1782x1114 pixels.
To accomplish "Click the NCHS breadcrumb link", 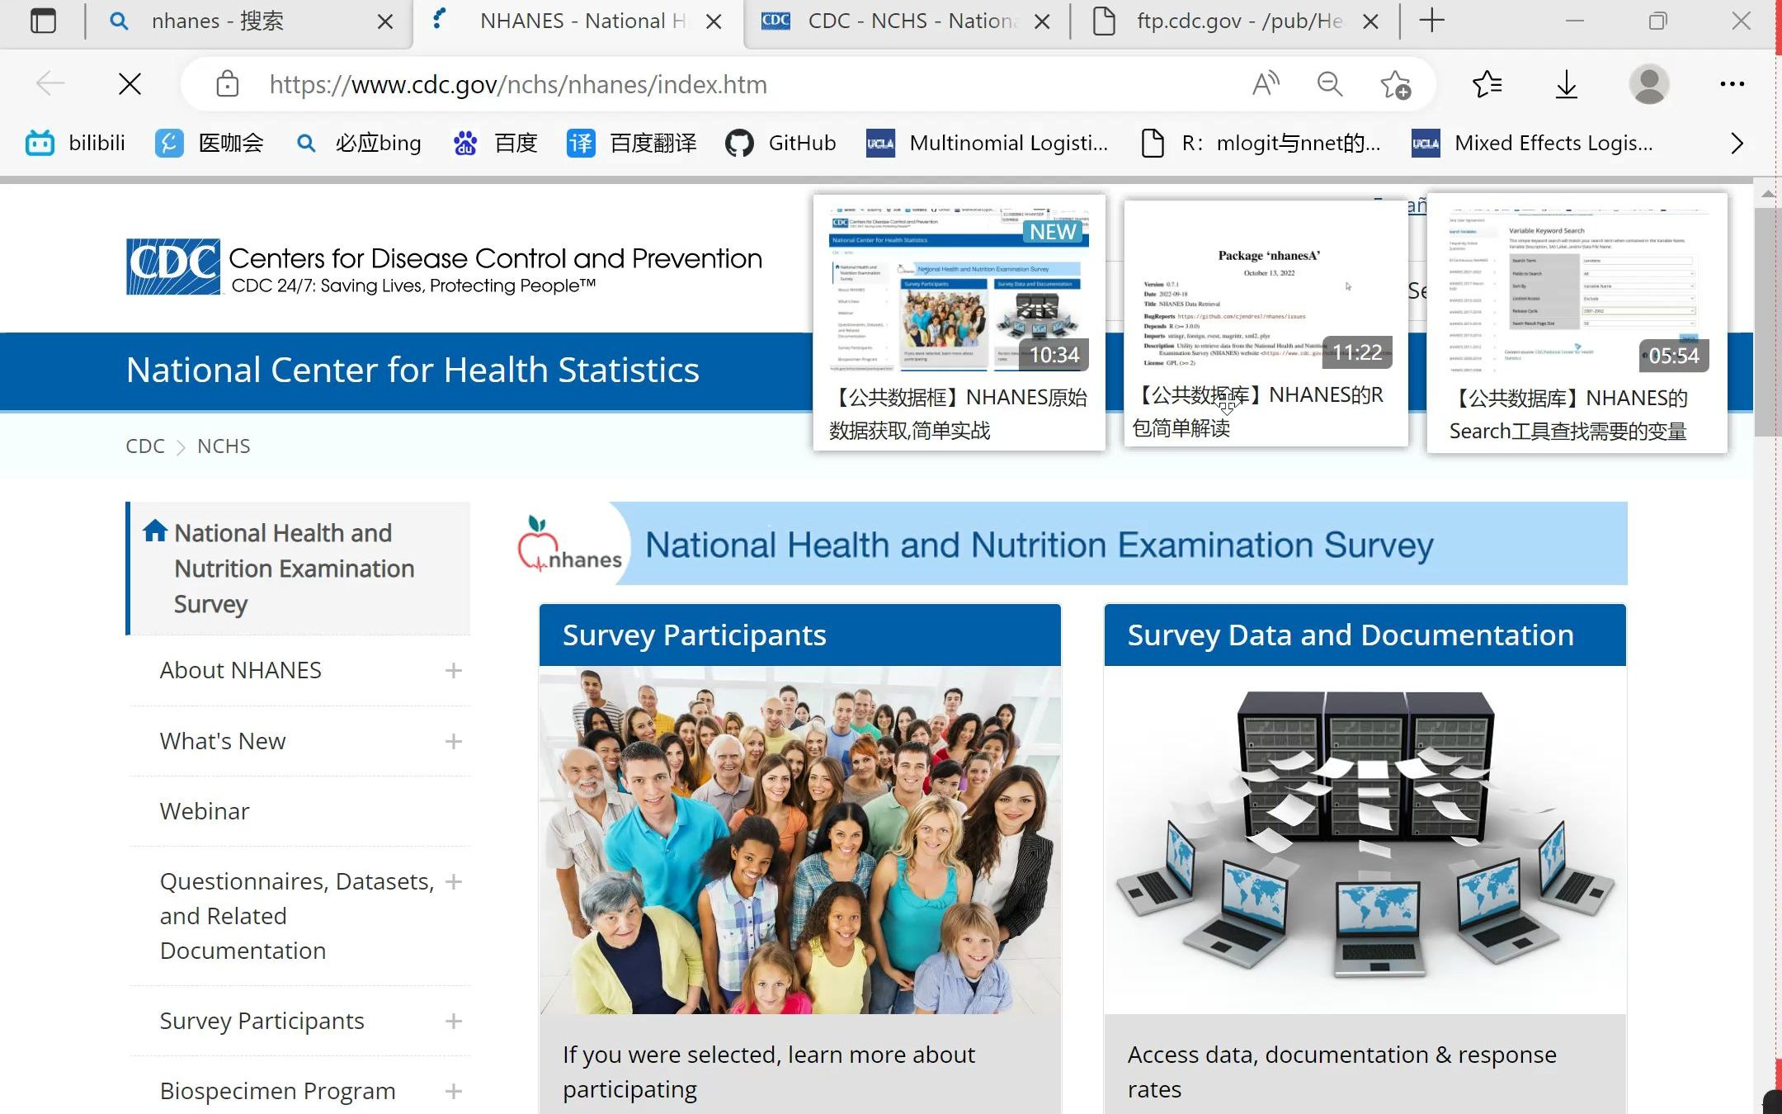I will [x=224, y=446].
